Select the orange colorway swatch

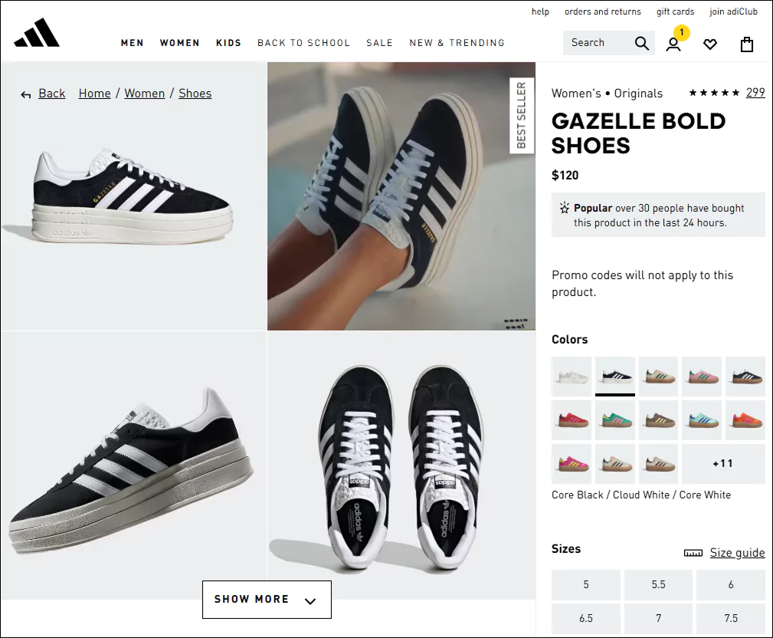(745, 420)
